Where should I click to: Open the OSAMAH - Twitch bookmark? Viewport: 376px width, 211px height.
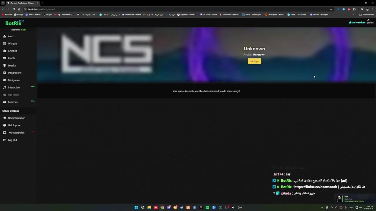point(209,15)
